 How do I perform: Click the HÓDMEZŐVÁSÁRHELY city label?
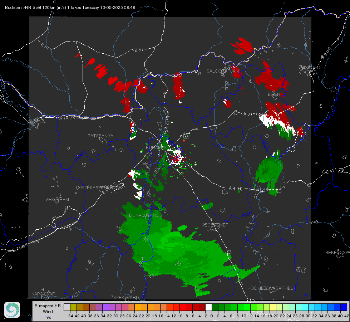(271, 288)
